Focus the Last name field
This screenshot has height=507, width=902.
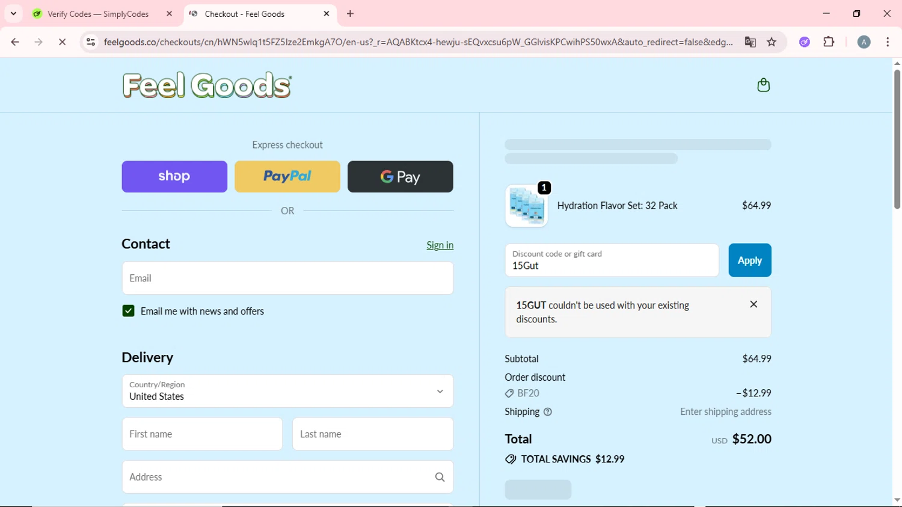click(373, 434)
